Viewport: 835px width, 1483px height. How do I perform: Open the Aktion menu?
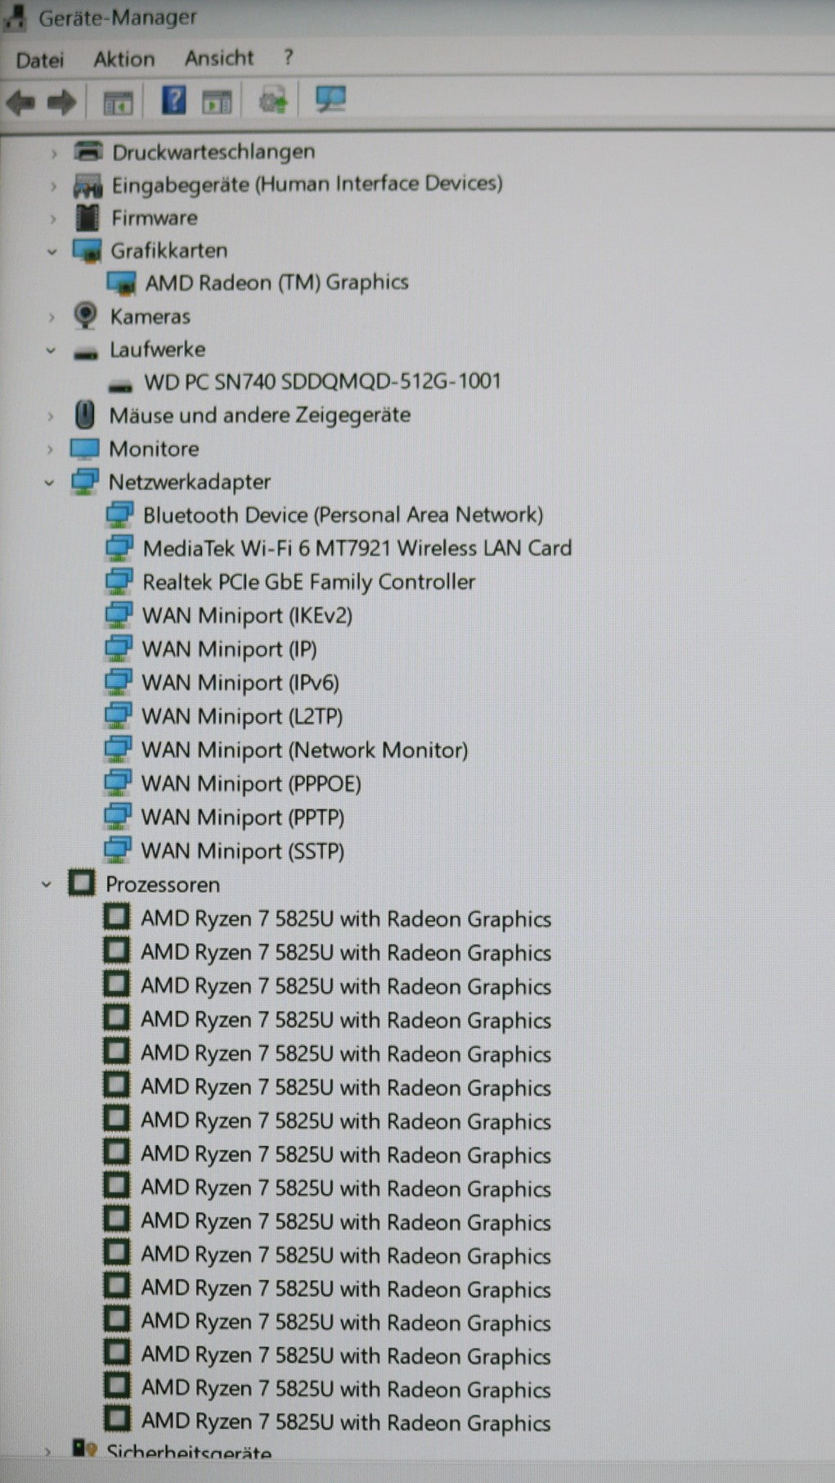[123, 59]
